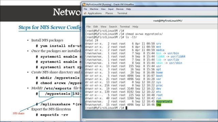Click the home directory name
The height and width of the screenshot is (122, 218).
tap(159, 73)
